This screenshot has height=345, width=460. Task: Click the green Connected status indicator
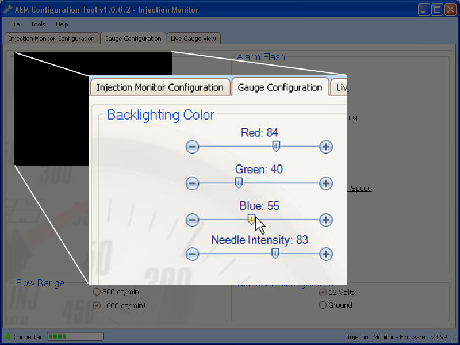tap(7, 337)
